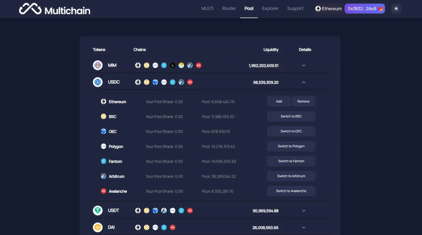Open wallet account 0x3832...2Ae8
422x235 pixels.
[x=365, y=9]
